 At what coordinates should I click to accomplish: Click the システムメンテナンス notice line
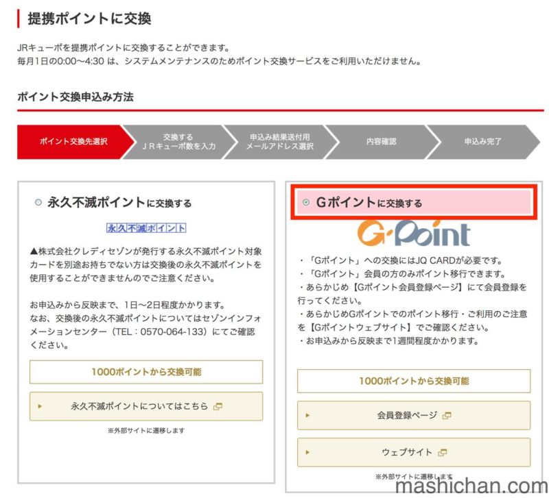tap(219, 61)
